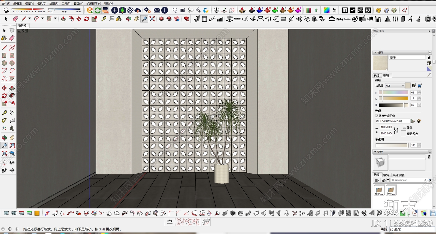
Task: Select the Walk footprints tool in left toolbar
Action: pyautogui.click(x=4, y=170)
